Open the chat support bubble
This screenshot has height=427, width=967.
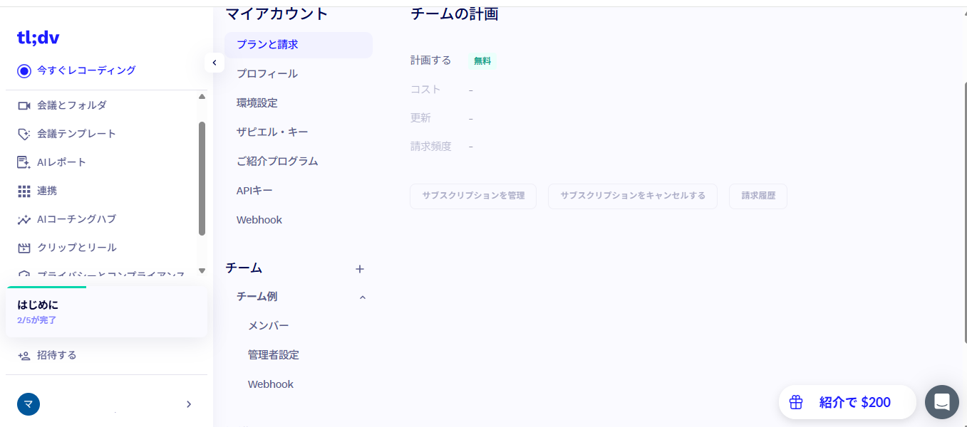(x=941, y=402)
